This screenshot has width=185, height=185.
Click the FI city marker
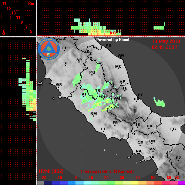pos(64,48)
